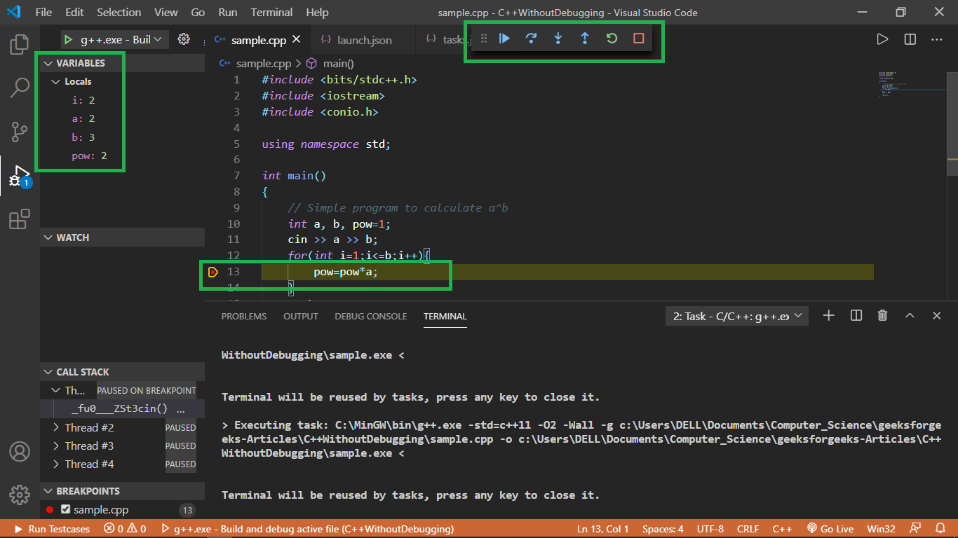
Task: Kill the terminal with trash icon
Action: click(x=883, y=316)
